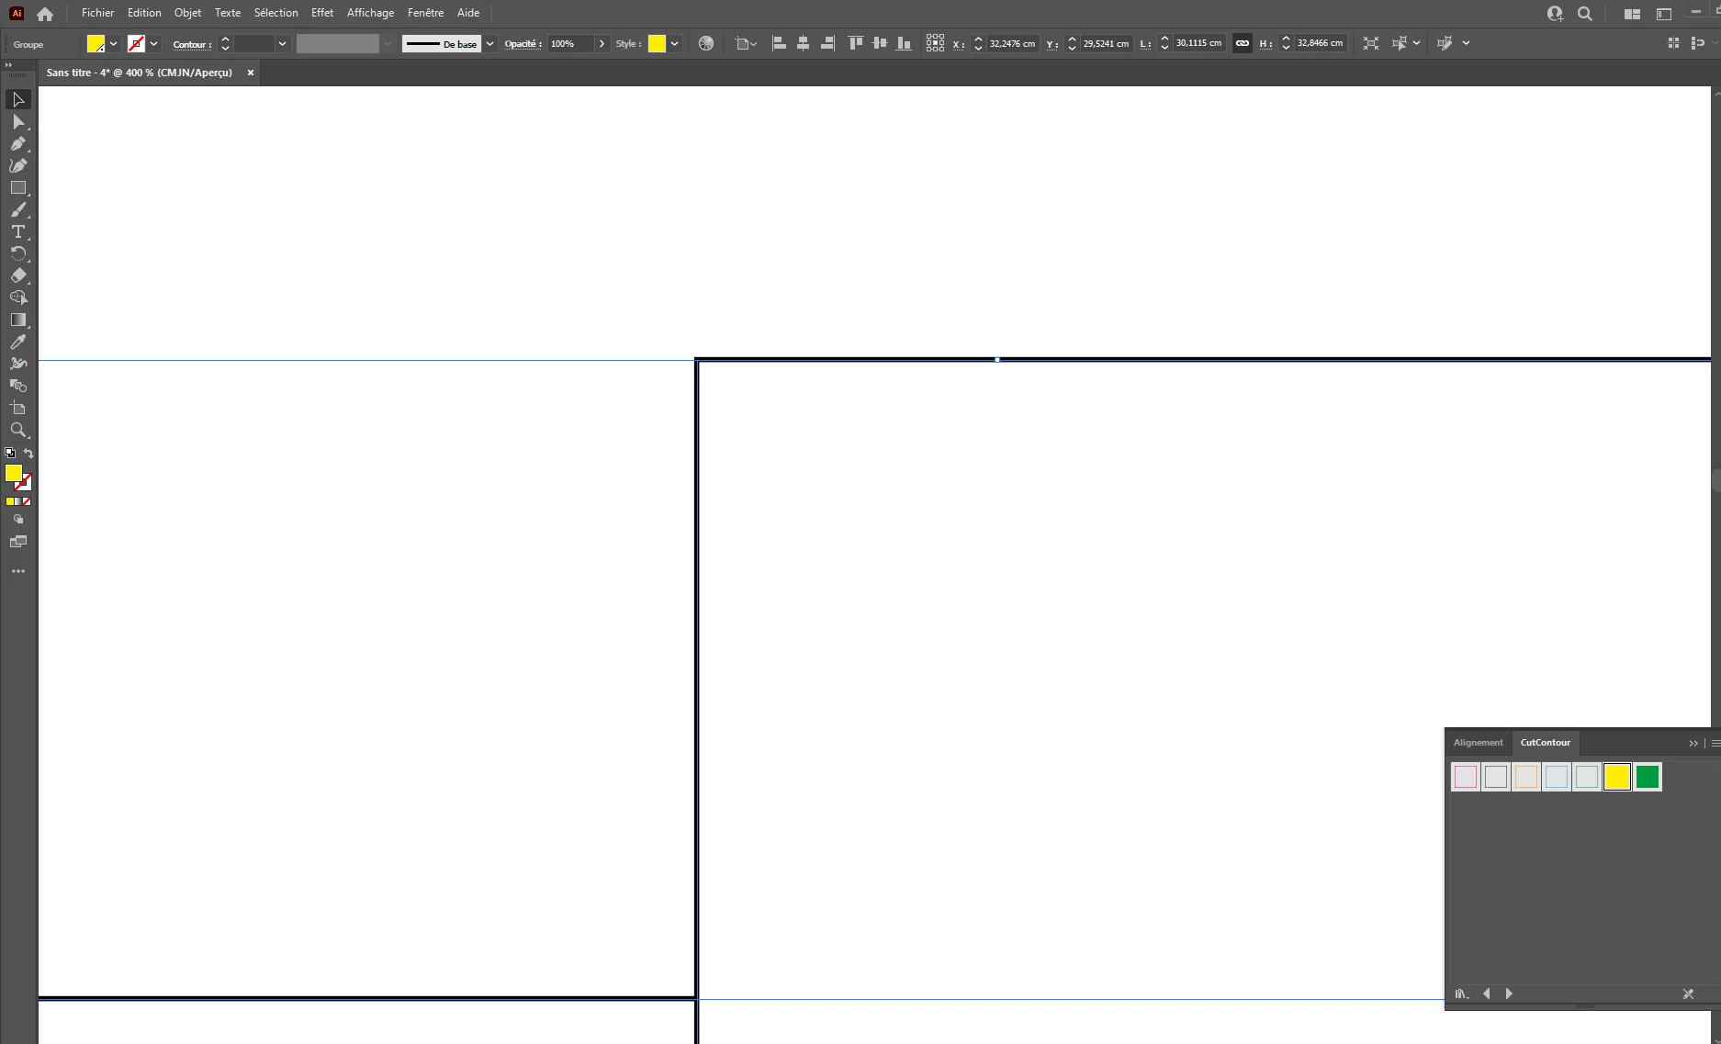Select the Type tool
Viewport: 1721px width, 1044px height.
[x=18, y=231]
